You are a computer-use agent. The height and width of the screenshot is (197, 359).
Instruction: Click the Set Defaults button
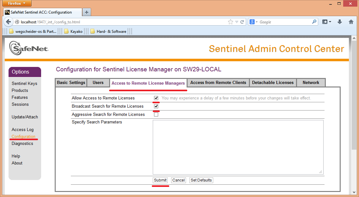[x=201, y=180]
